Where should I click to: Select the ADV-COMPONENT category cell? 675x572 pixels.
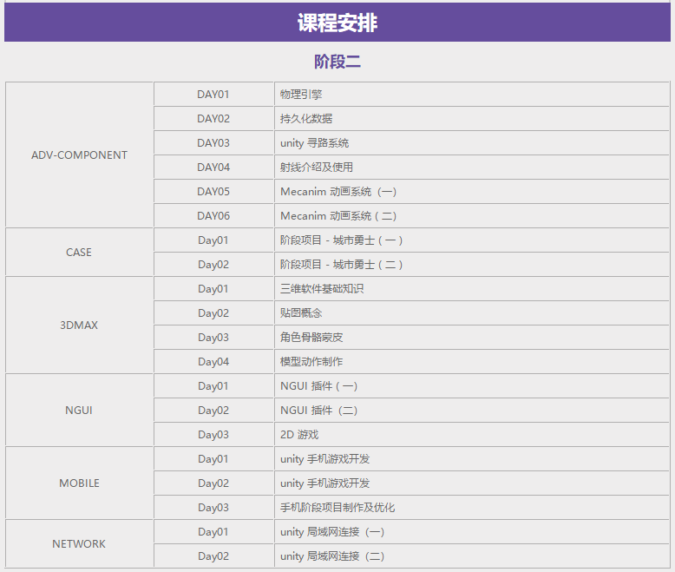click(x=79, y=155)
